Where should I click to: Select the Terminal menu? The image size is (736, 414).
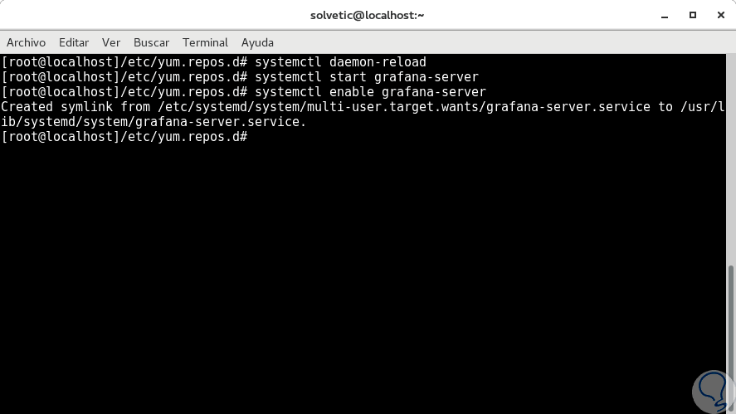pyautogui.click(x=205, y=42)
